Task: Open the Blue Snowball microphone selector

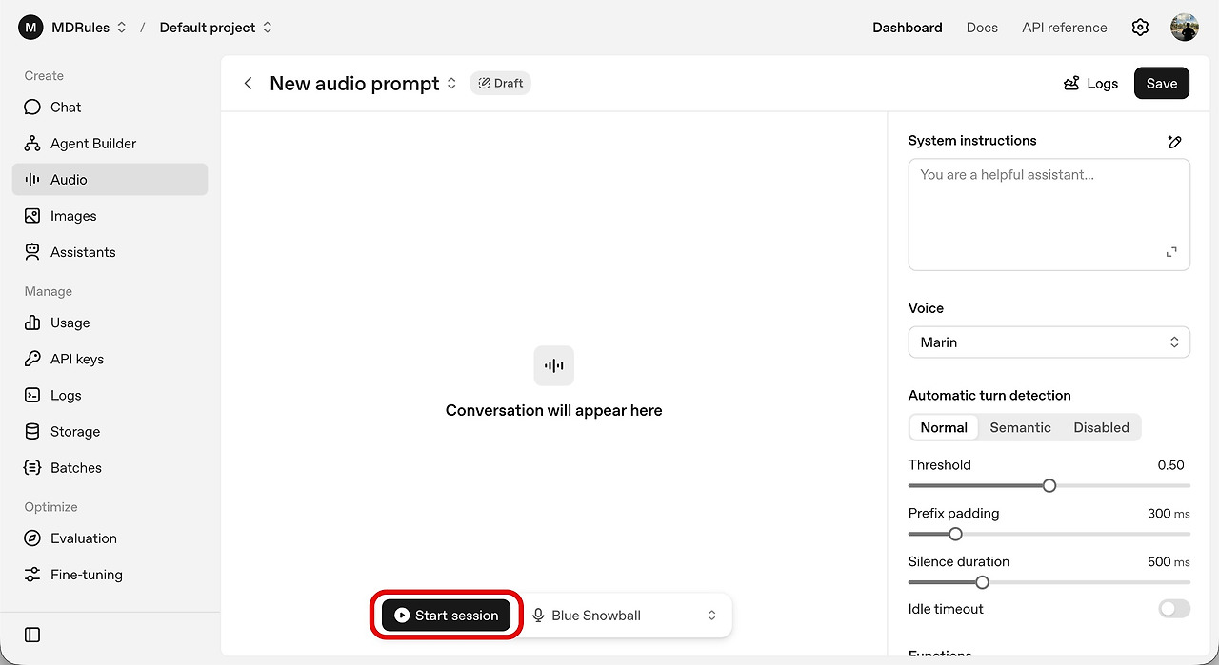Action: coord(625,616)
